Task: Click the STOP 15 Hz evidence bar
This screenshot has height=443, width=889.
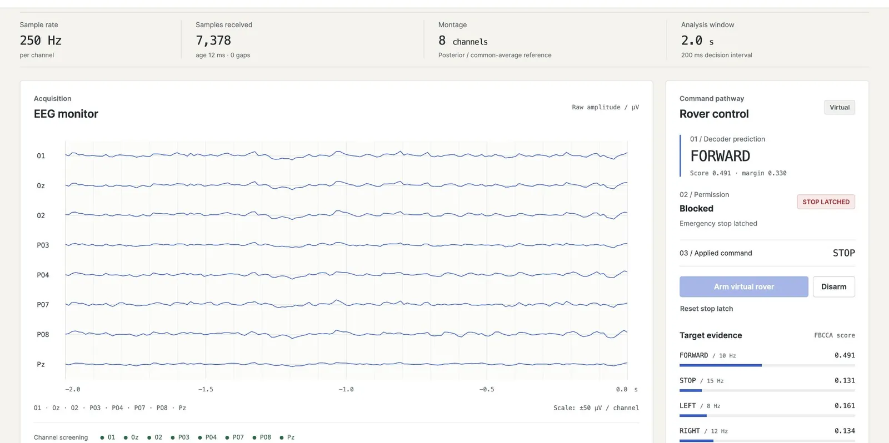Action: (x=767, y=390)
